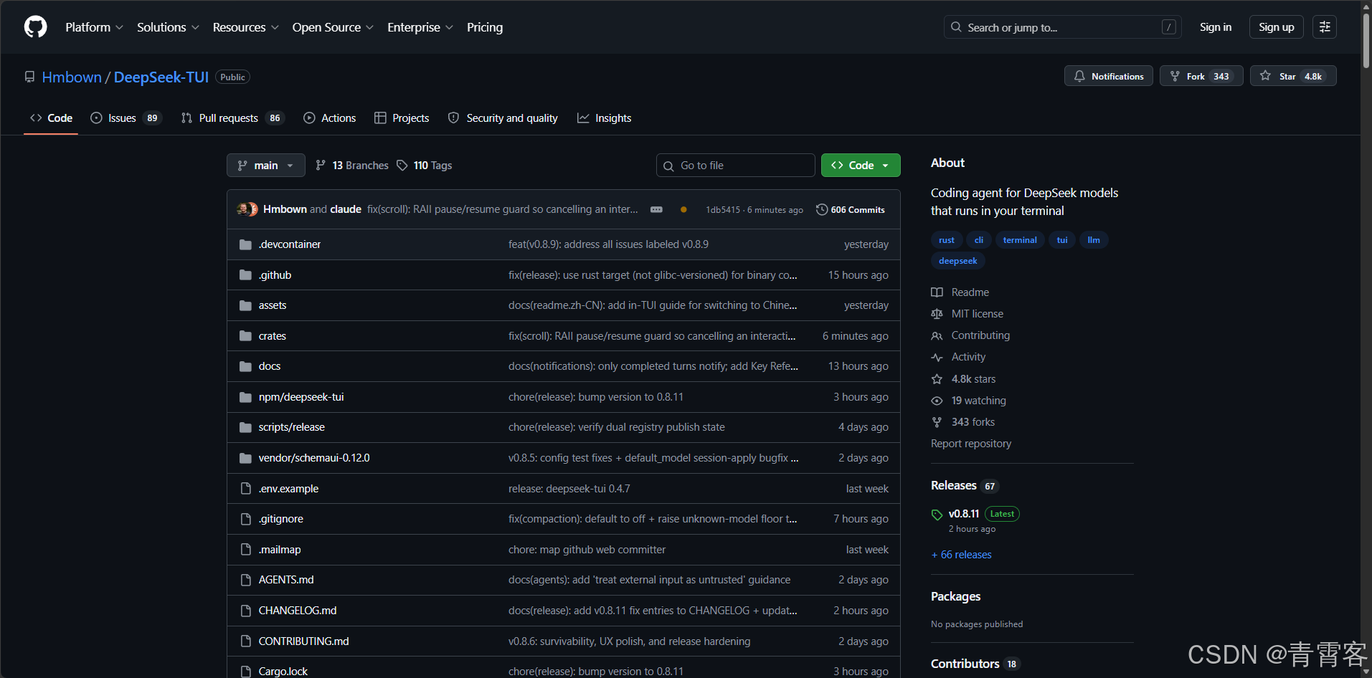This screenshot has width=1372, height=678.
Task: Click the crates folder icon
Action: pyautogui.click(x=245, y=336)
